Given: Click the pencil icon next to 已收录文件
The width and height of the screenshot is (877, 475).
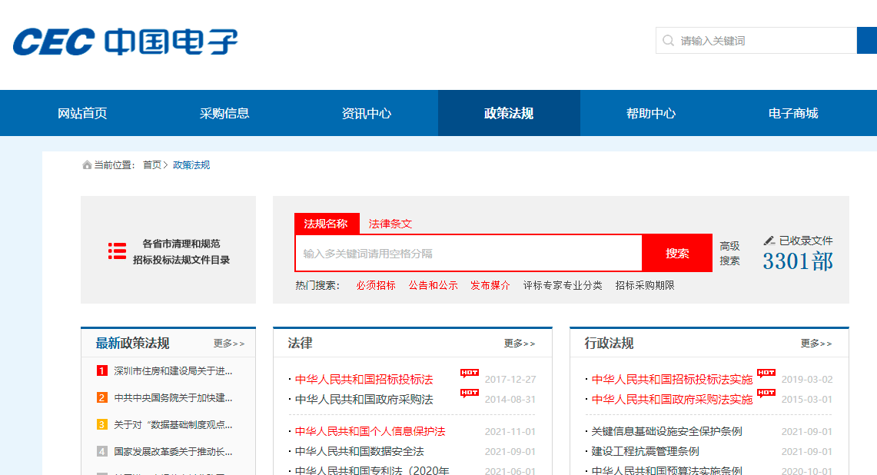Looking at the screenshot, I should pyautogui.click(x=769, y=241).
